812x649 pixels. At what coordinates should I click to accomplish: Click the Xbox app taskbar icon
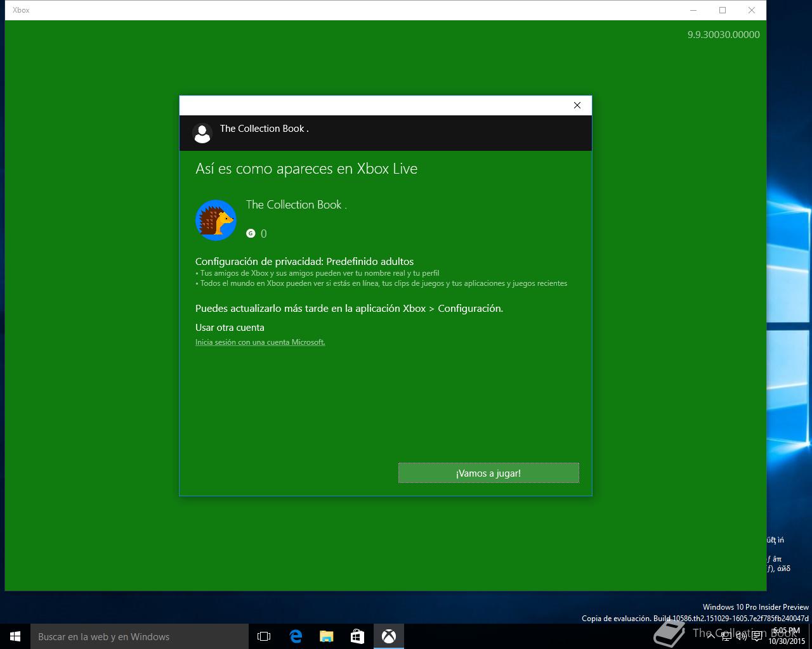click(389, 636)
